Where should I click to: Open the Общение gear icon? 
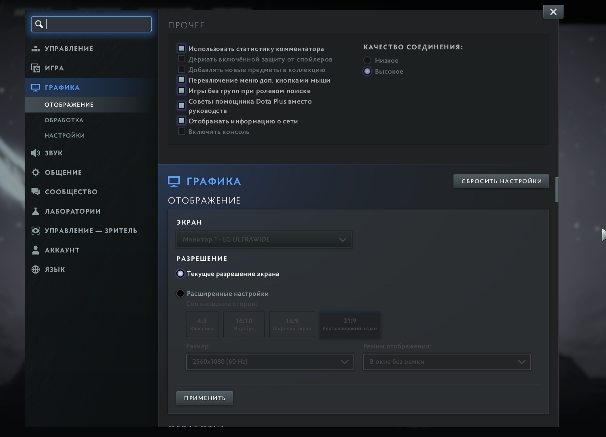pyautogui.click(x=36, y=172)
